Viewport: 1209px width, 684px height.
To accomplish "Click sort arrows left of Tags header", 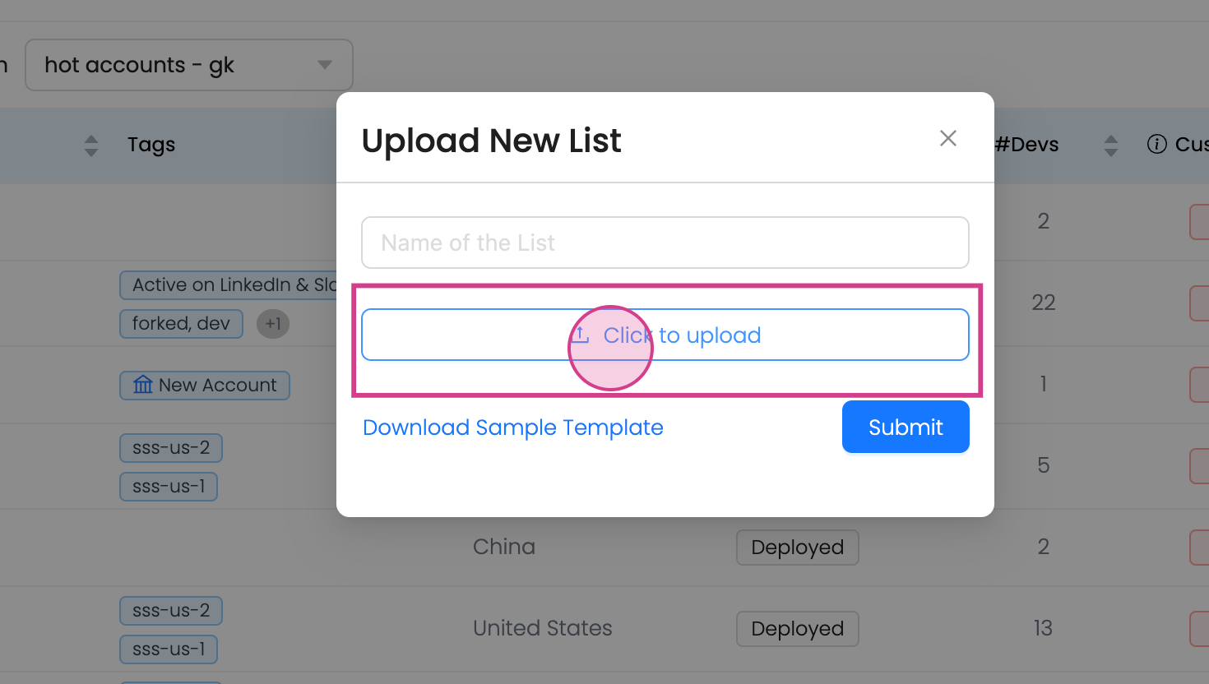I will pos(91,146).
